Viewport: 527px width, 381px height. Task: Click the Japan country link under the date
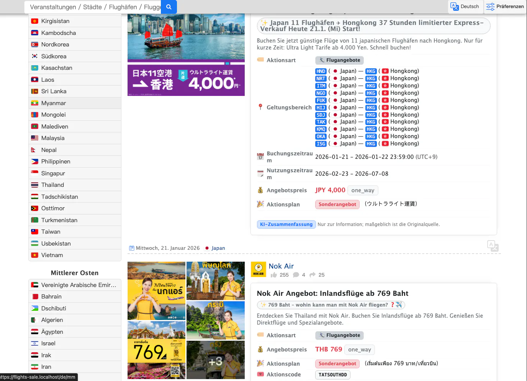click(218, 248)
